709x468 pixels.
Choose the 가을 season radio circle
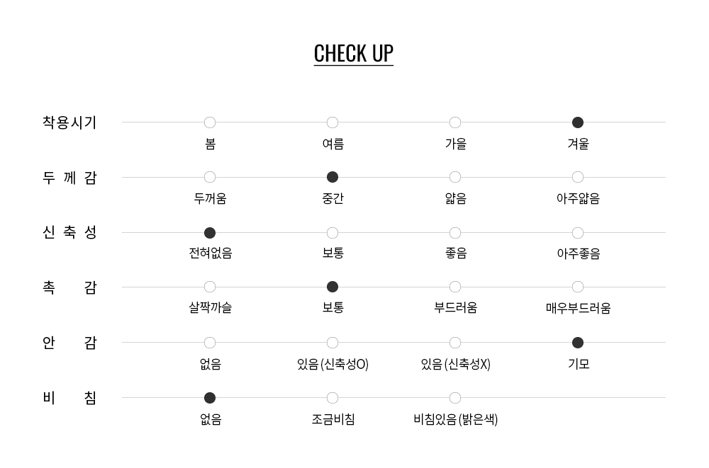455,122
